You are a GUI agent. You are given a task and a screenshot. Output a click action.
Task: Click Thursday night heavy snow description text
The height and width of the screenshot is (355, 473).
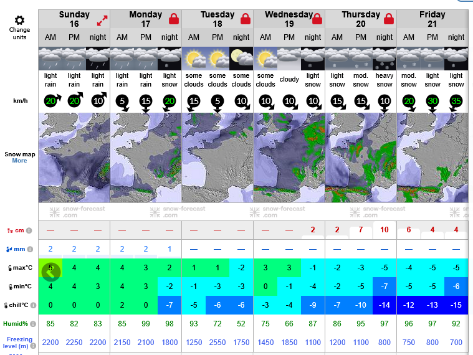(x=385, y=80)
